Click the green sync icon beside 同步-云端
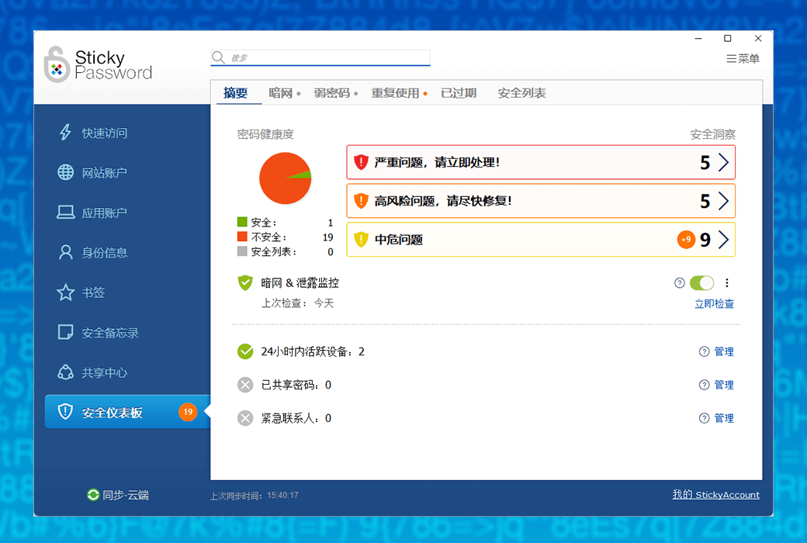 (x=93, y=495)
